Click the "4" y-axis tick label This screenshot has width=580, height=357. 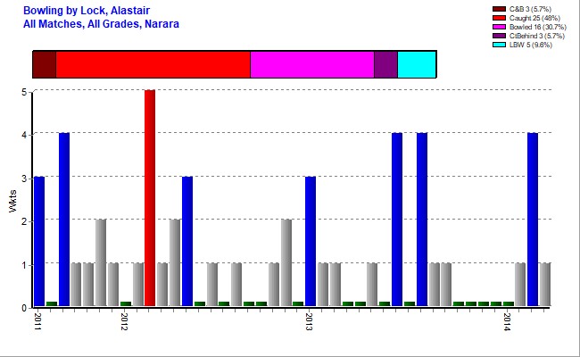(24, 135)
